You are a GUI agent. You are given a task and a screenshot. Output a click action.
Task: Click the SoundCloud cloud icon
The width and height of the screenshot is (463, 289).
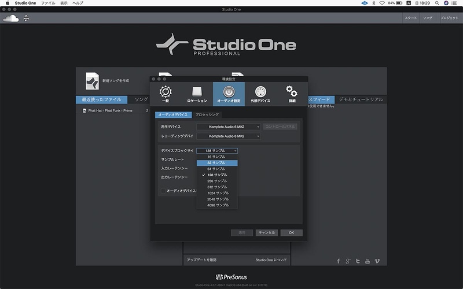(11, 18)
